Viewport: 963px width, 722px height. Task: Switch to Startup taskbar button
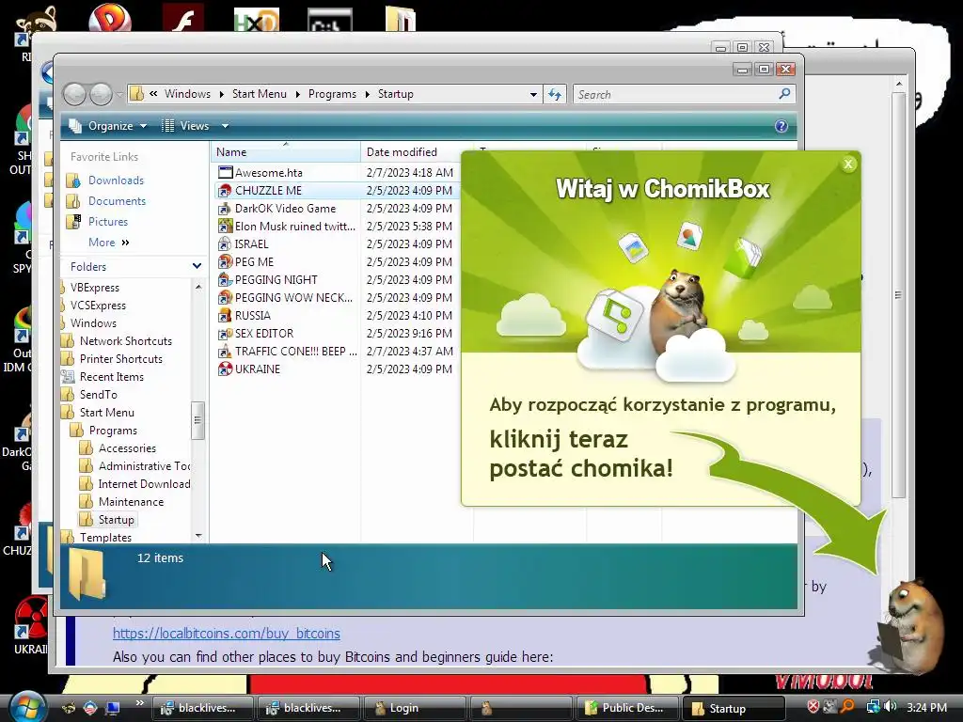[734, 708]
